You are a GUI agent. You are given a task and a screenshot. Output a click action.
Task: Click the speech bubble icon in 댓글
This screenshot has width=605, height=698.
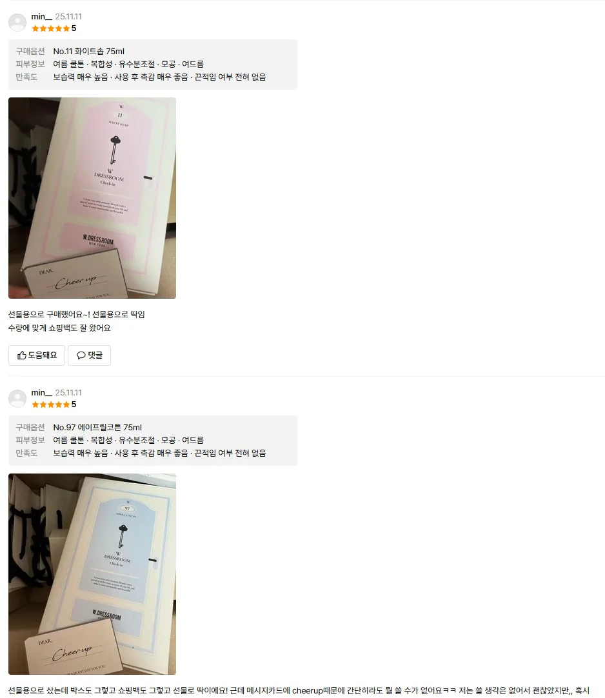[81, 355]
